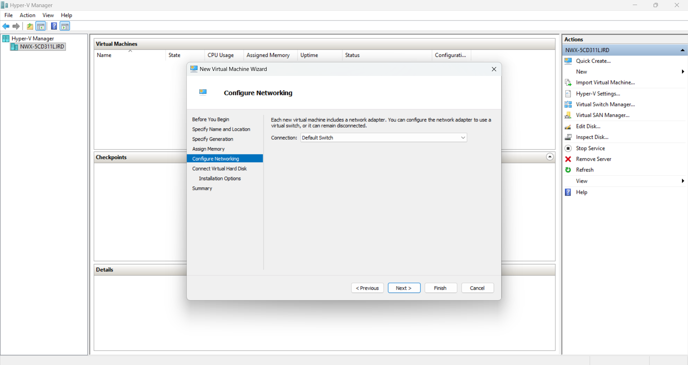688x365 pixels.
Task: Open the Action menu
Action: tap(27, 15)
